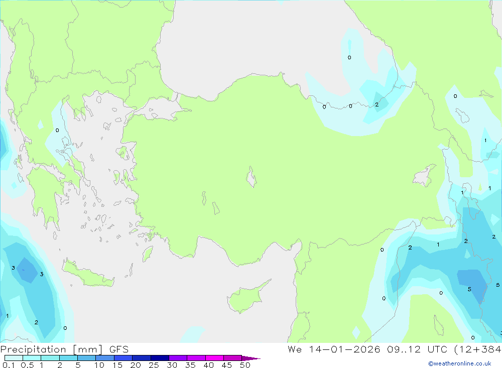Click the '(12+384' forecast offset text

(478, 349)
